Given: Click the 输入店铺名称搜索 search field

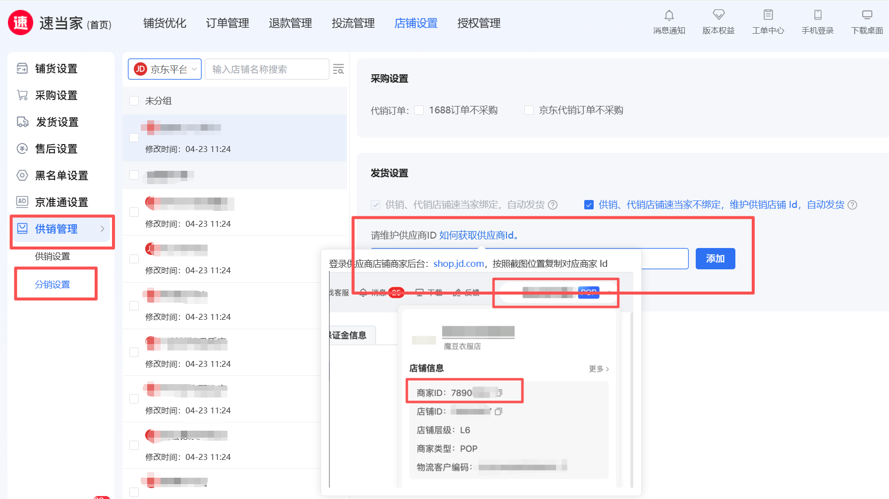Looking at the screenshot, I should point(267,69).
